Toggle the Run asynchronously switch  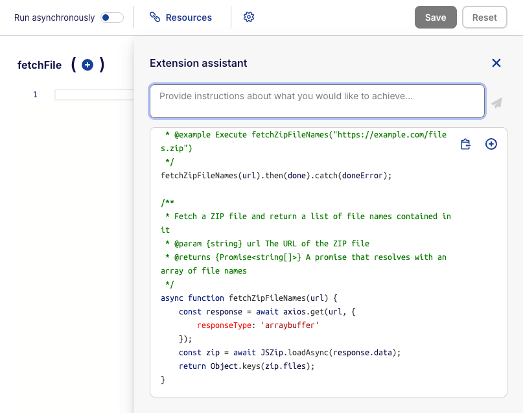click(112, 18)
